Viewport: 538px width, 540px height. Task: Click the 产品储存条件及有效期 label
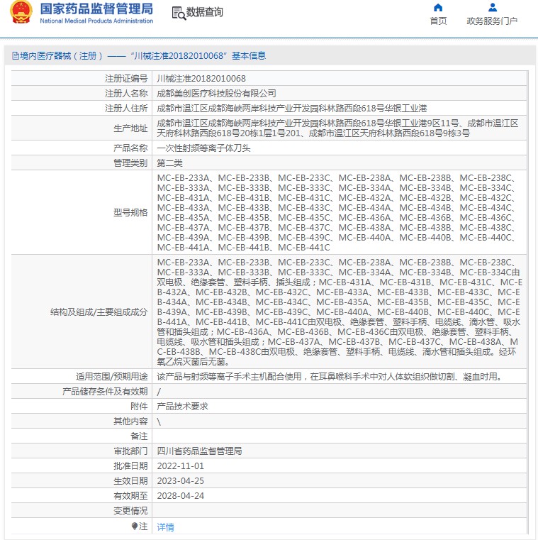[x=105, y=392]
